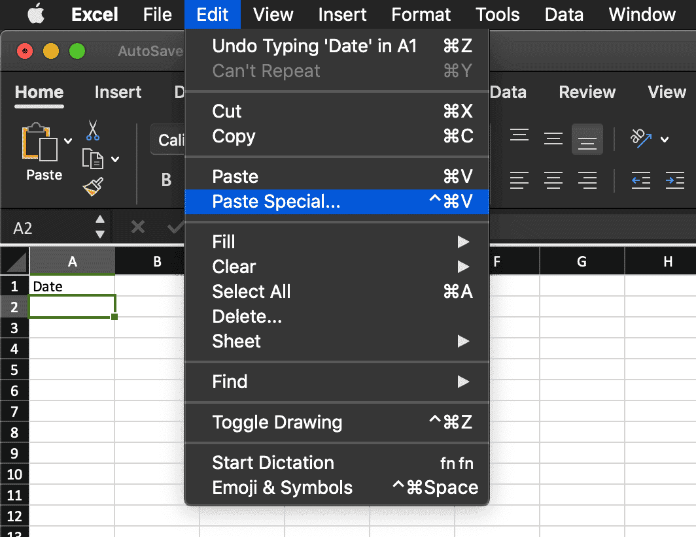Screen dimensions: 696x537
Task: Open the Paste dropdown arrow
Action: tap(68, 140)
